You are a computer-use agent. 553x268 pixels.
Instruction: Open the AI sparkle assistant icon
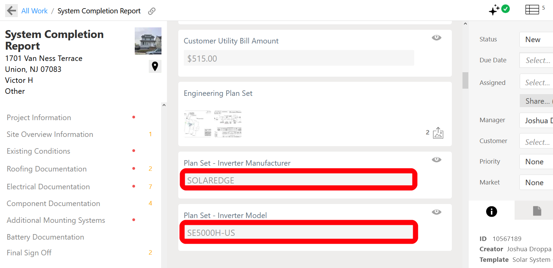point(494,10)
